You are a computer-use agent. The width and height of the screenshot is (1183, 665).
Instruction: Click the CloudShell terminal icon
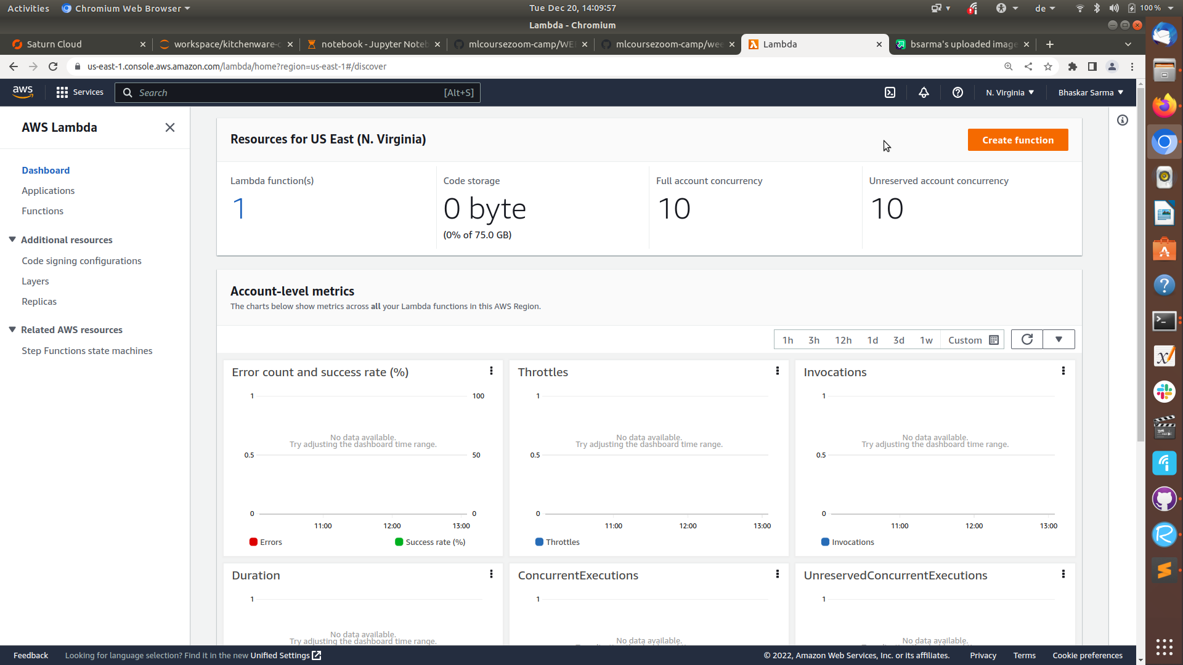(x=890, y=92)
